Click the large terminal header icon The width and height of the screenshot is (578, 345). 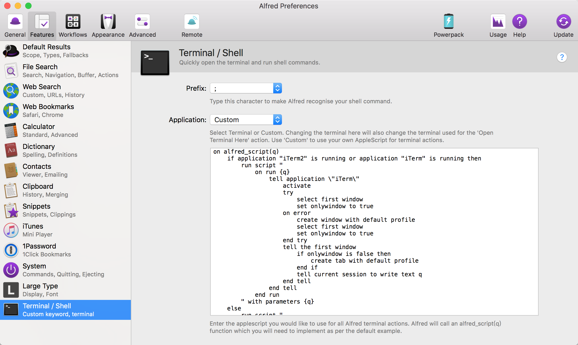pyautogui.click(x=155, y=63)
